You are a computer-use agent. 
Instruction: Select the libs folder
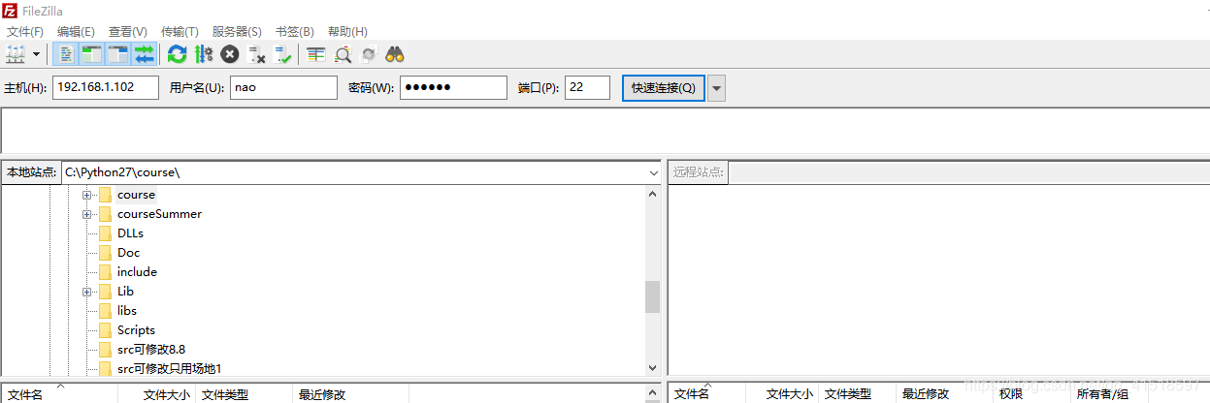(127, 311)
